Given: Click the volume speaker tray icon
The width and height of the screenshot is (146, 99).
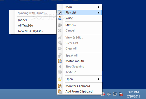Looking at the screenshot, I should pyautogui.click(x=108, y=94).
